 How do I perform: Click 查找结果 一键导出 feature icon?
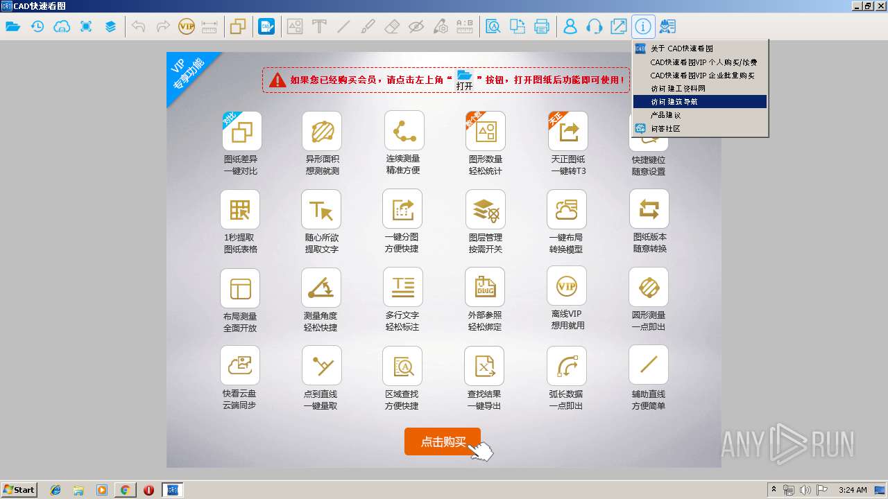pos(484,366)
